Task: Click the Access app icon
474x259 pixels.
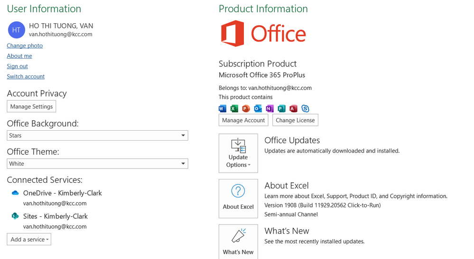Action: [x=293, y=108]
